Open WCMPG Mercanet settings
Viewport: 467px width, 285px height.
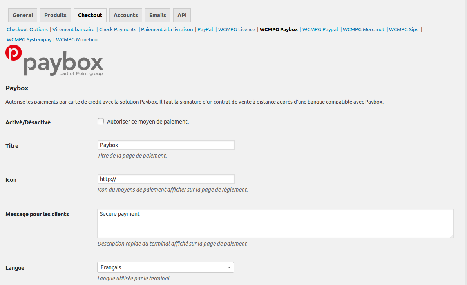[x=363, y=29]
